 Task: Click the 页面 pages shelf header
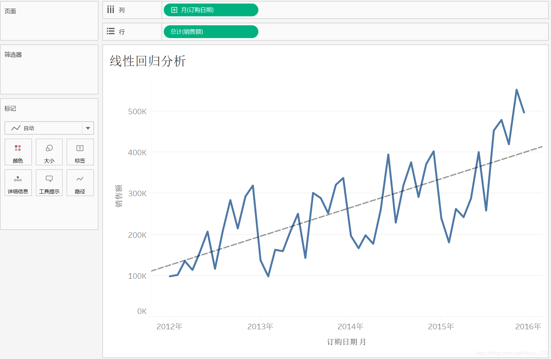pyautogui.click(x=10, y=11)
